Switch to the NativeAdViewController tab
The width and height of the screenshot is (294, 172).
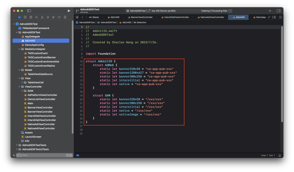click(x=211, y=17)
